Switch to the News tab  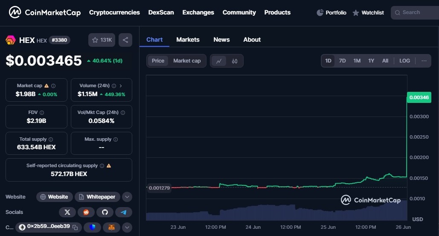pyautogui.click(x=221, y=40)
